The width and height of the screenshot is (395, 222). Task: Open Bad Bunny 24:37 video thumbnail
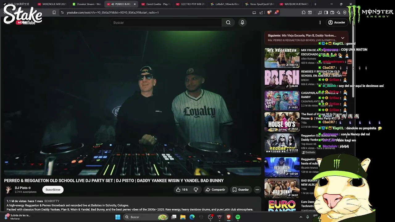(282, 188)
